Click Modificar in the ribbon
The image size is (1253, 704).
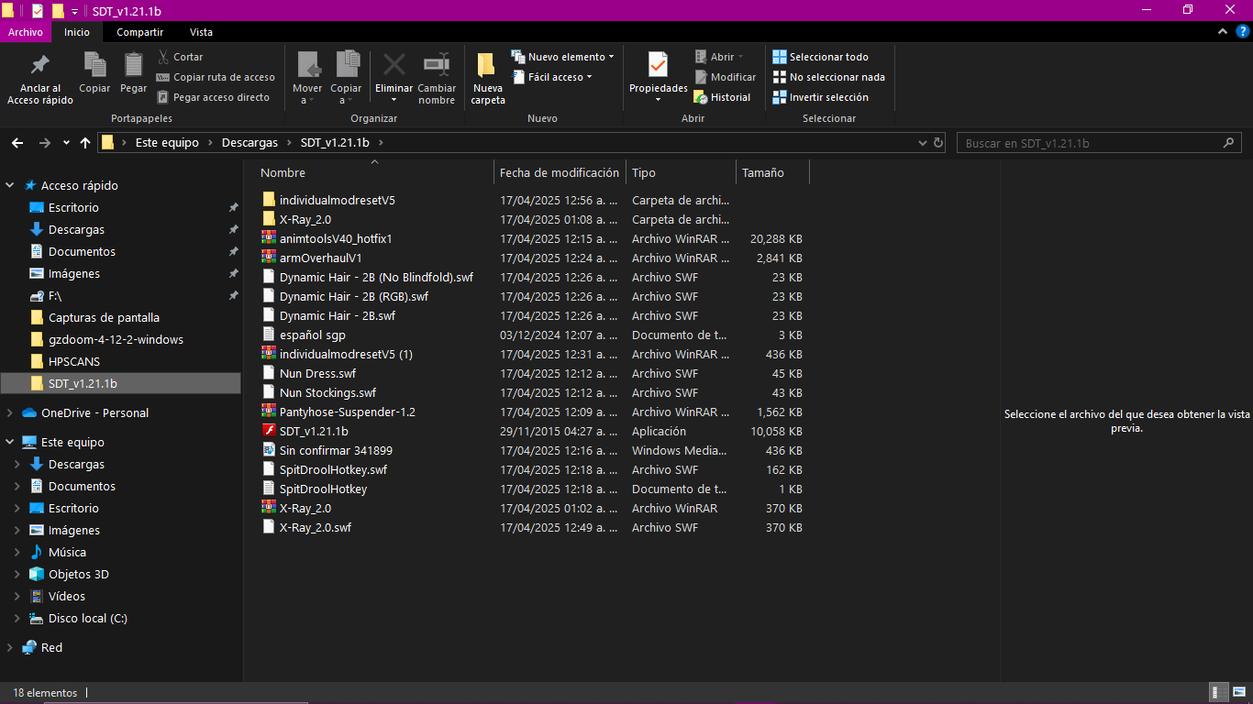click(x=725, y=77)
